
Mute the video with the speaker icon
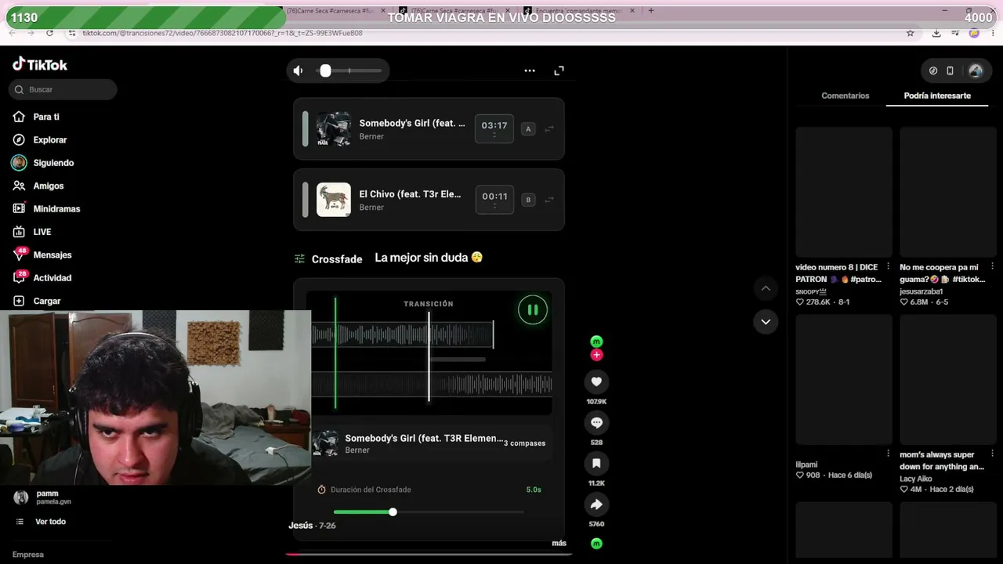click(298, 70)
